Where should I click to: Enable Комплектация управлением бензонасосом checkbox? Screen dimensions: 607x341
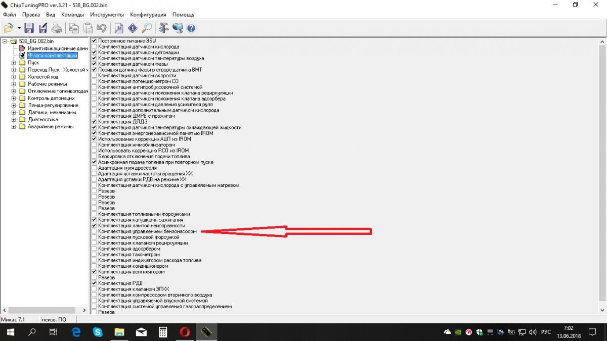pos(94,231)
